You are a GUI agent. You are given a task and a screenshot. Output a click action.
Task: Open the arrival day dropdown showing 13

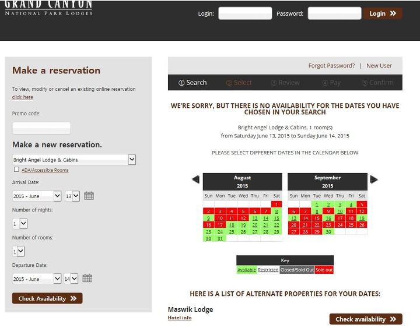pos(72,196)
